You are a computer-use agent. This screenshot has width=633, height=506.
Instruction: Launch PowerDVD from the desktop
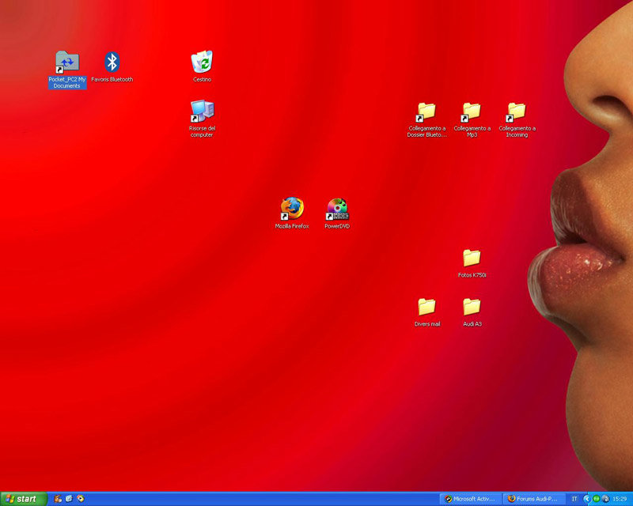[x=337, y=210]
